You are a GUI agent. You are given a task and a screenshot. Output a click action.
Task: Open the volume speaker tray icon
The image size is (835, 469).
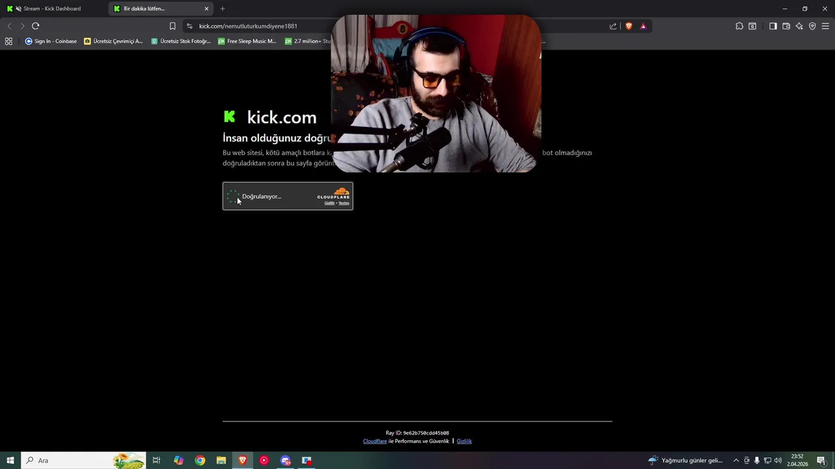(778, 461)
